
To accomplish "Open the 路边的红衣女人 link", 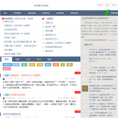I will coord(52,39).
